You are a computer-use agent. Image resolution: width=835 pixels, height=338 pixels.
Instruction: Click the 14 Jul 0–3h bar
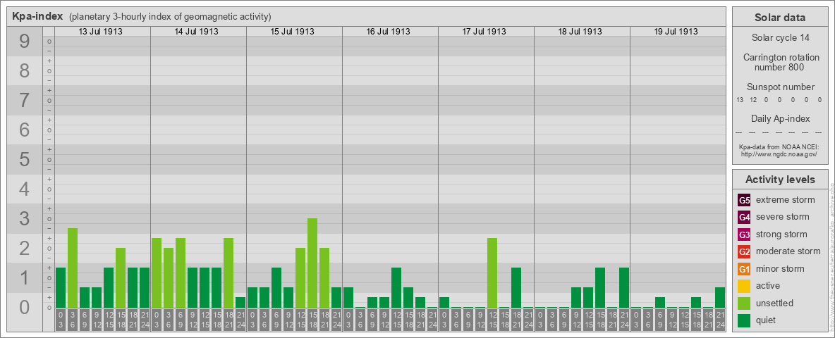coord(157,273)
